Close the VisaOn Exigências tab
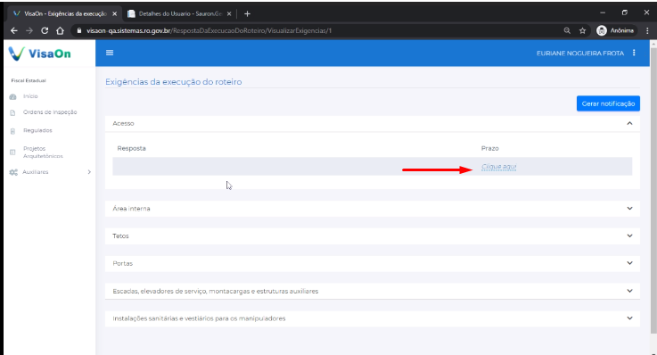This screenshot has height=355, width=657. click(x=114, y=14)
